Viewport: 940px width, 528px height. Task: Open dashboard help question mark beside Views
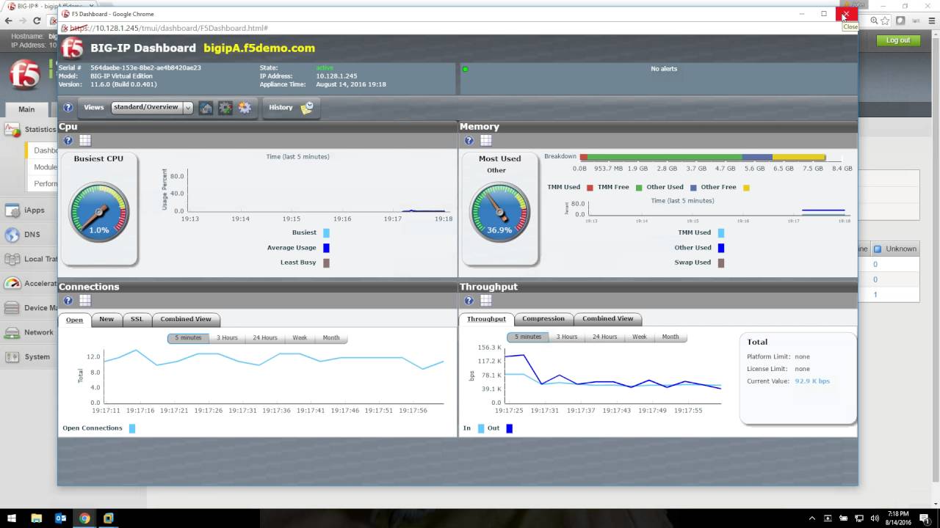pyautogui.click(x=68, y=107)
